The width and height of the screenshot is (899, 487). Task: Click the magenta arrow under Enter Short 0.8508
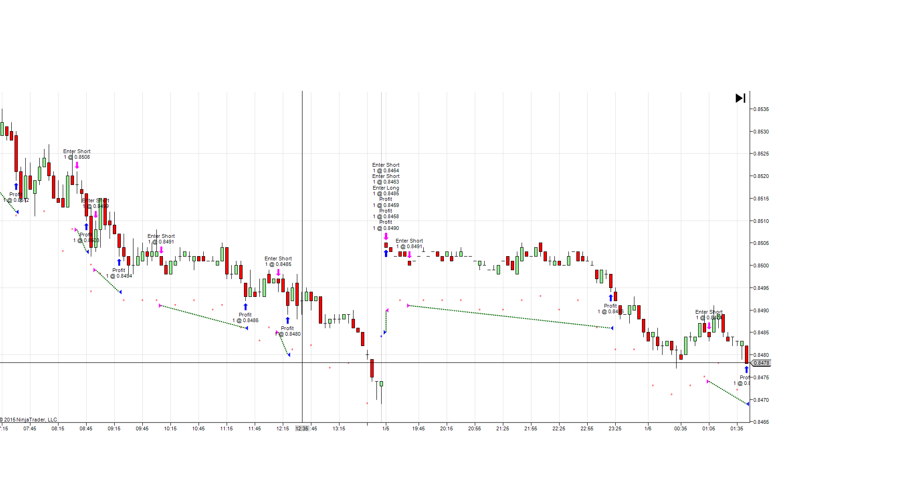click(x=77, y=165)
